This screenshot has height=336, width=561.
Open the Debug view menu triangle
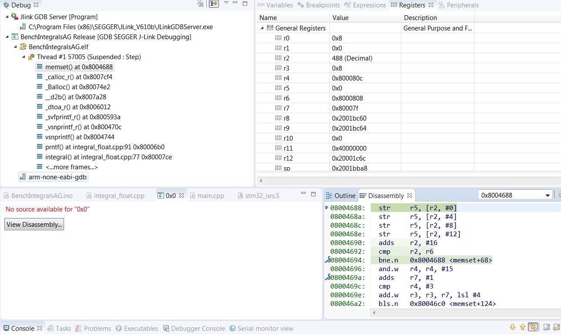[226, 3]
